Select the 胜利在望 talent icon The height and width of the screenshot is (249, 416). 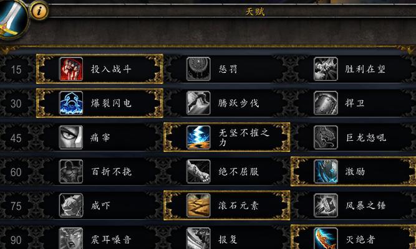(x=326, y=69)
